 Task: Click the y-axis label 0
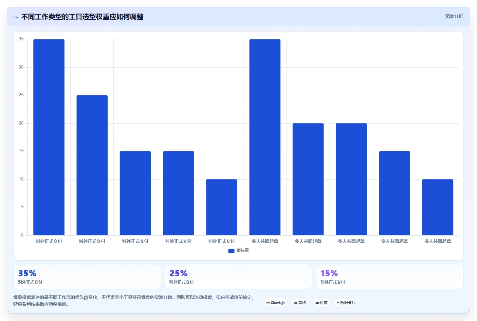click(22, 235)
